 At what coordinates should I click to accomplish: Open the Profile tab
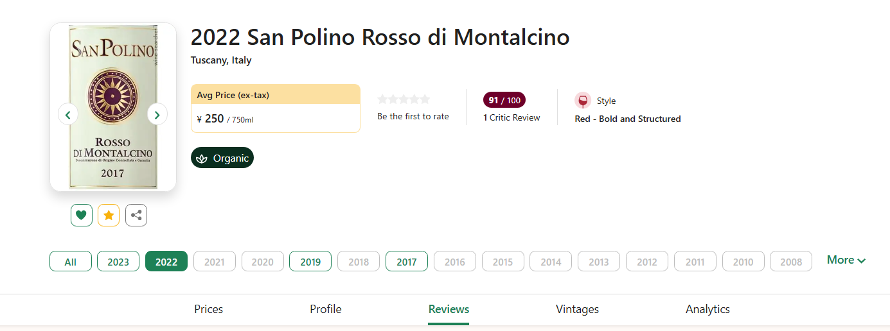tap(326, 309)
